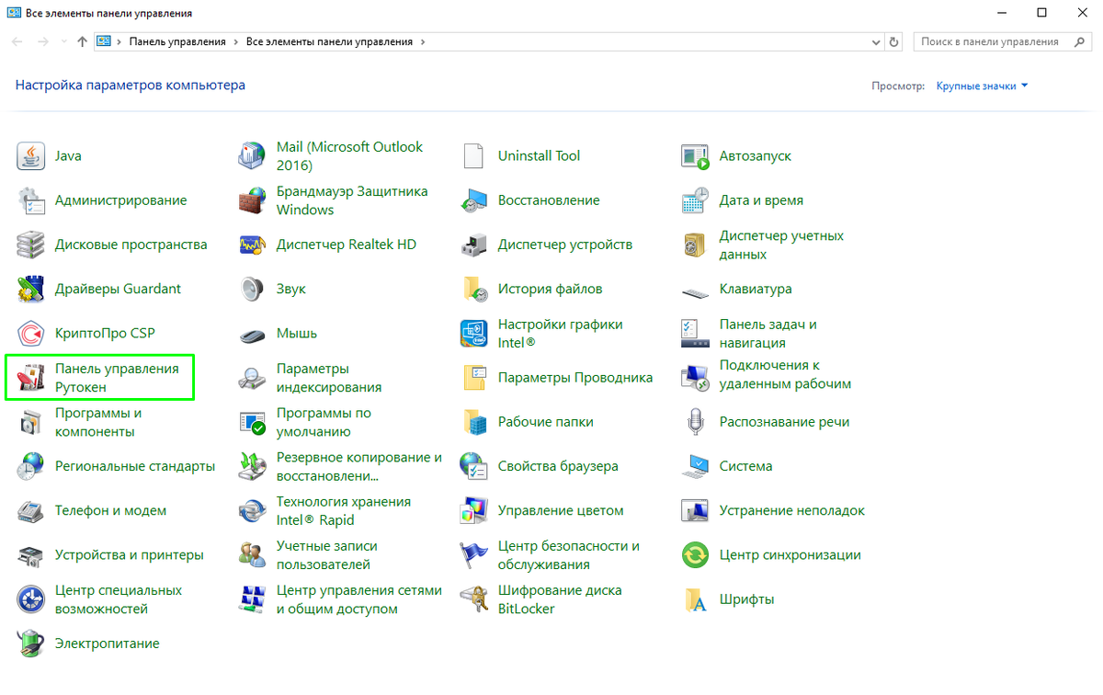Click the forward navigation arrow

pyautogui.click(x=42, y=41)
